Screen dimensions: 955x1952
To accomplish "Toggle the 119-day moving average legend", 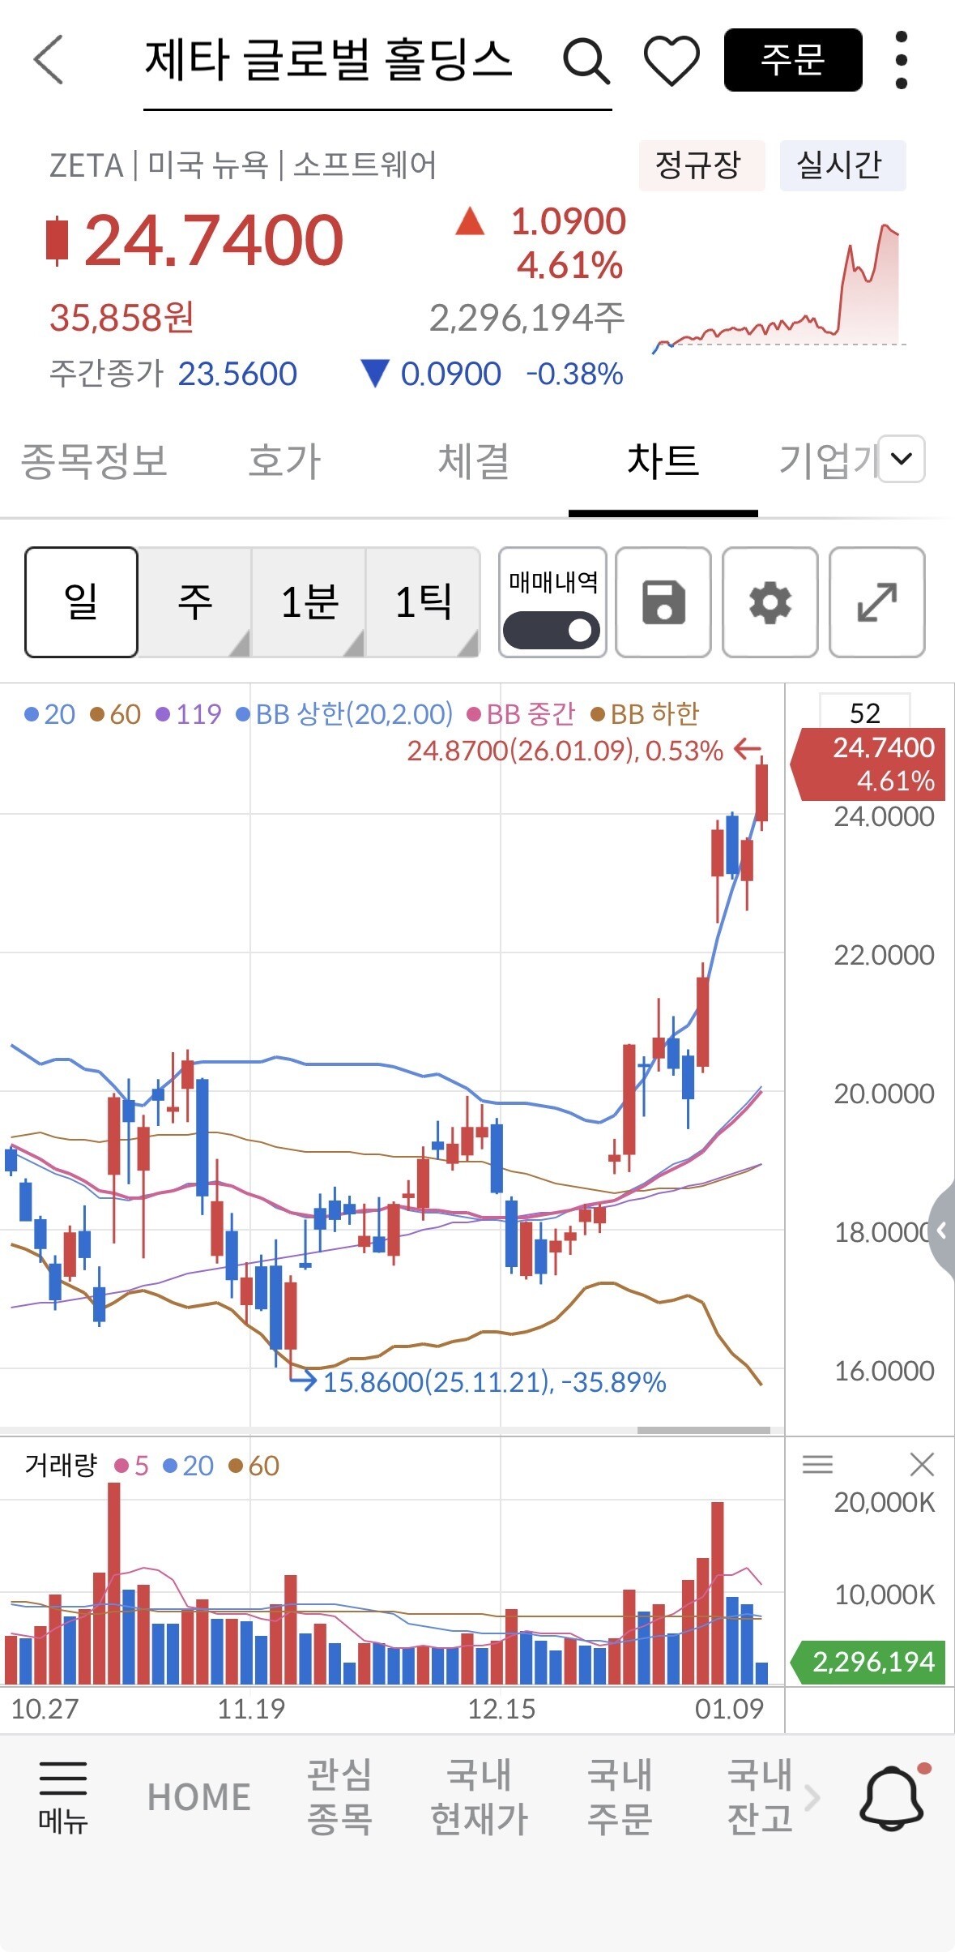I will click(x=189, y=714).
